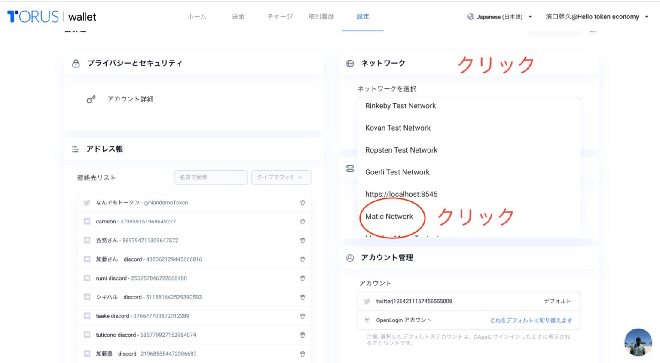
Task: Click これをデフォルトに切り替えます link
Action: click(531, 320)
